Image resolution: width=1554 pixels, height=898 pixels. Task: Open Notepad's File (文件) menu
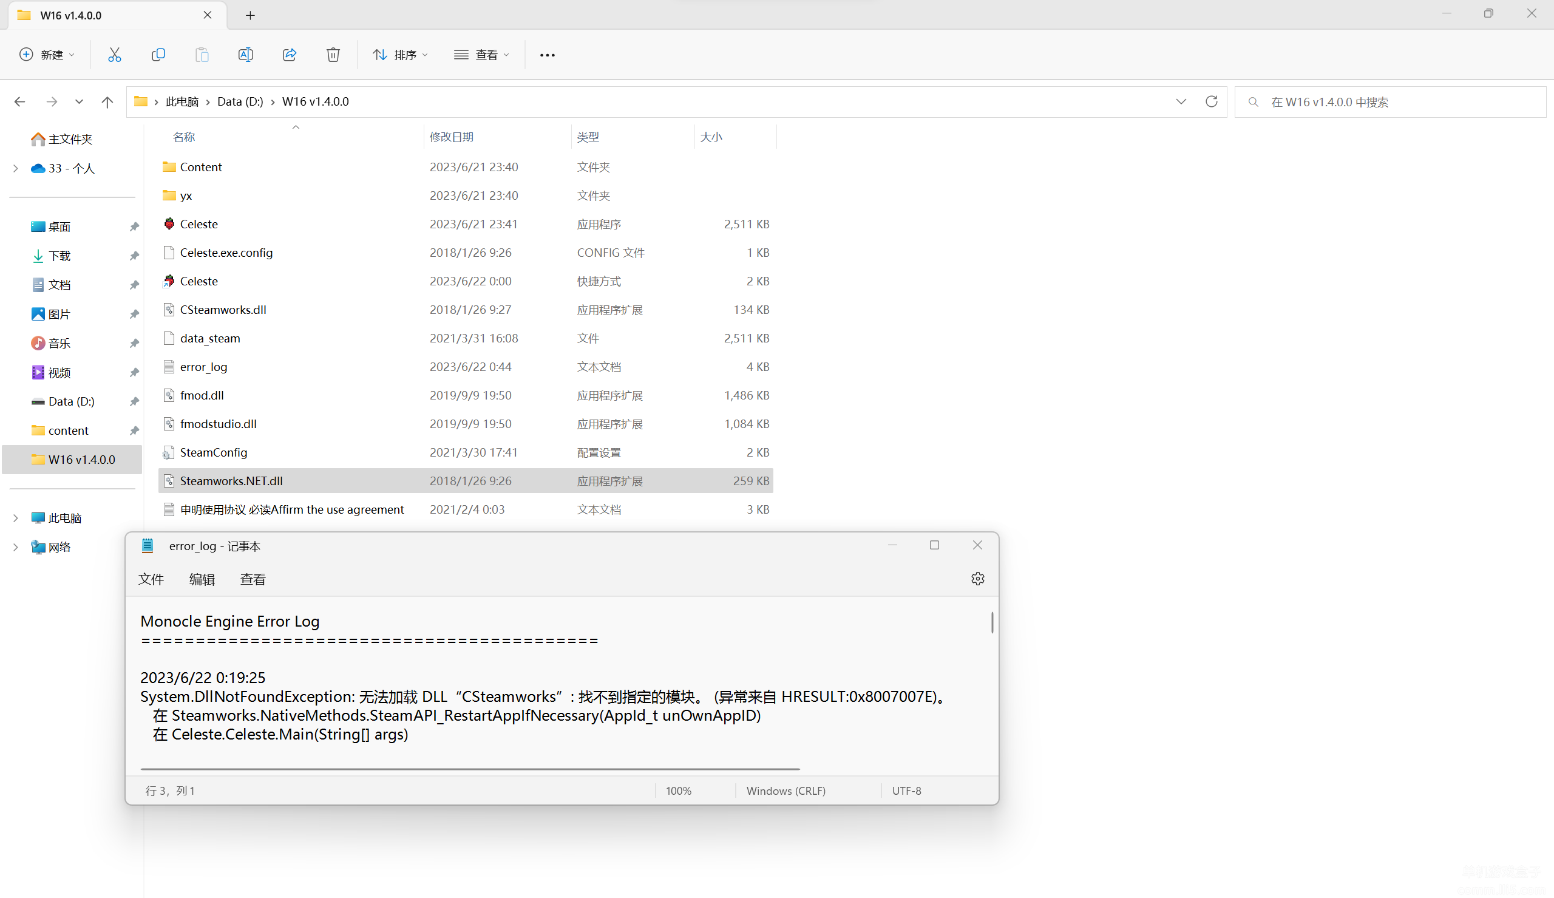[151, 579]
